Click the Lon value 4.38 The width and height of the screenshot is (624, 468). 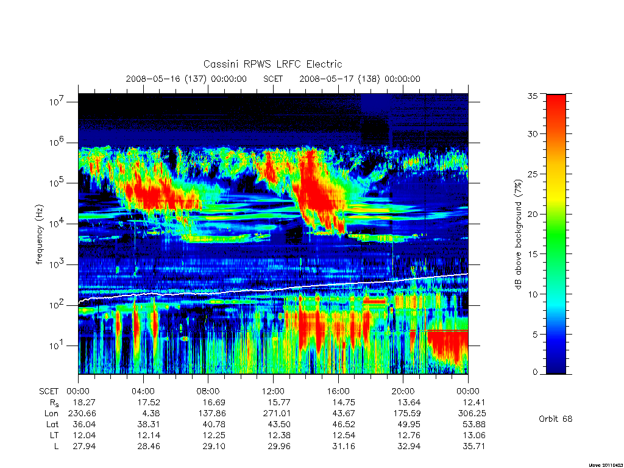[151, 414]
